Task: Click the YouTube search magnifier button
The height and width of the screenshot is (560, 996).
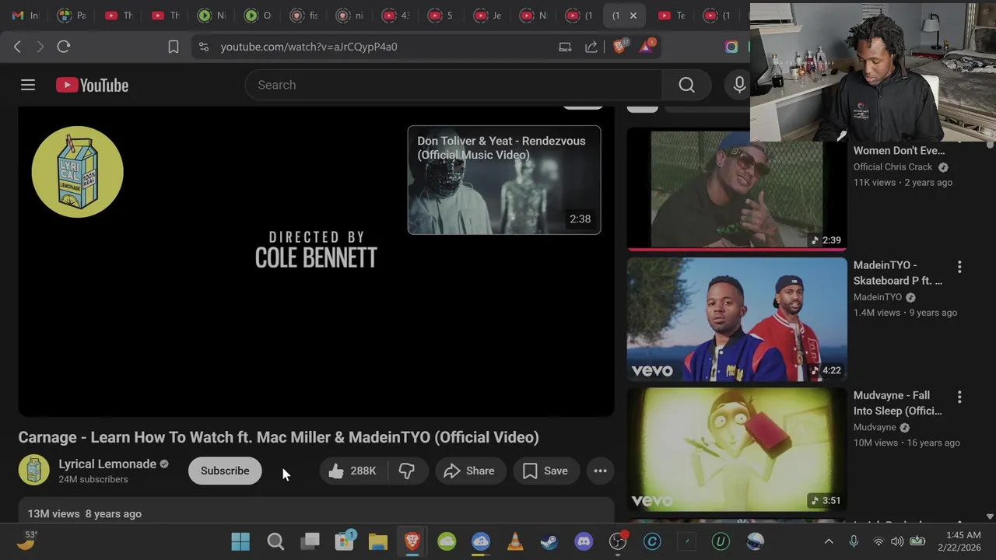Action: click(x=686, y=85)
